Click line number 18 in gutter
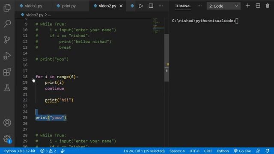The height and width of the screenshot is (154, 274). coord(25,77)
